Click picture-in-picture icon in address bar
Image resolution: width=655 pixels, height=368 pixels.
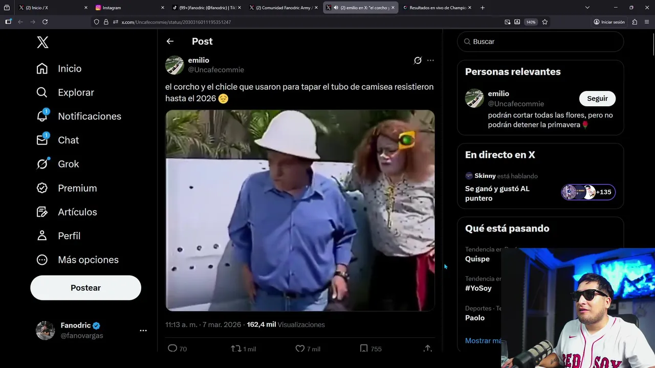pyautogui.click(x=507, y=22)
